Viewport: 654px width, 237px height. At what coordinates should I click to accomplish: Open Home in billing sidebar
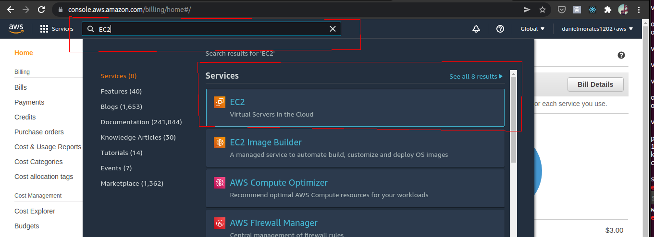pos(24,53)
